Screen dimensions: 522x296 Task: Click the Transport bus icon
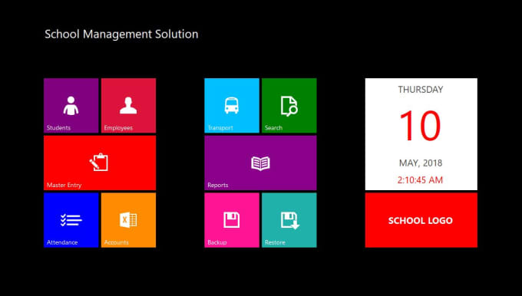[231, 105]
